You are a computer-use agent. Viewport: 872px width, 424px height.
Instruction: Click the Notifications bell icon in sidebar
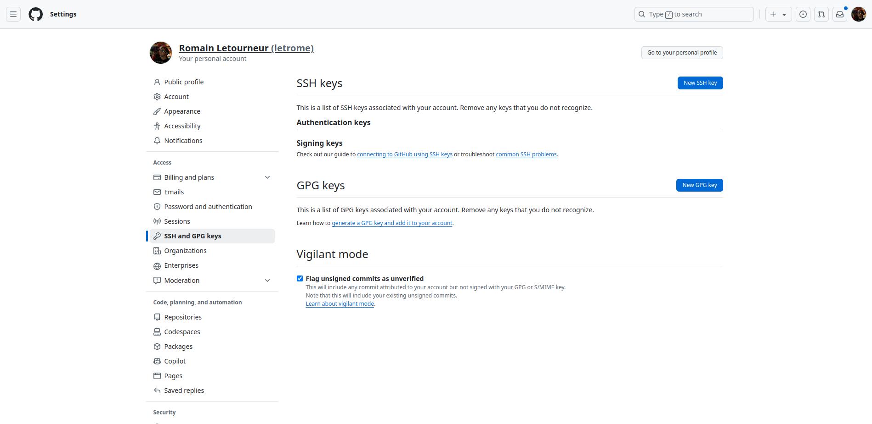point(157,141)
